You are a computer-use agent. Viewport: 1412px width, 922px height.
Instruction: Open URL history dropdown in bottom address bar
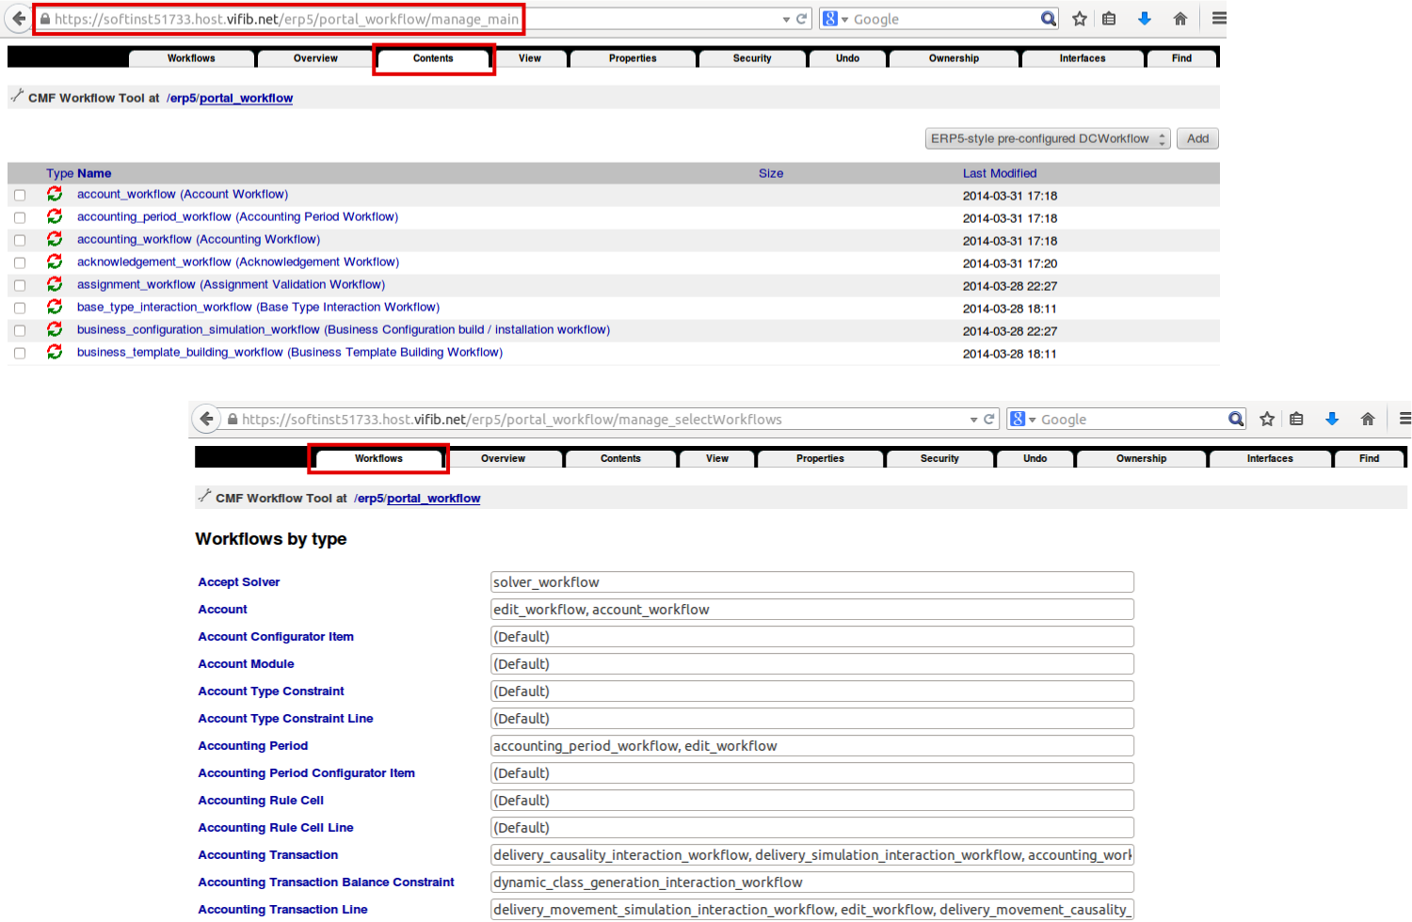pyautogui.click(x=973, y=420)
